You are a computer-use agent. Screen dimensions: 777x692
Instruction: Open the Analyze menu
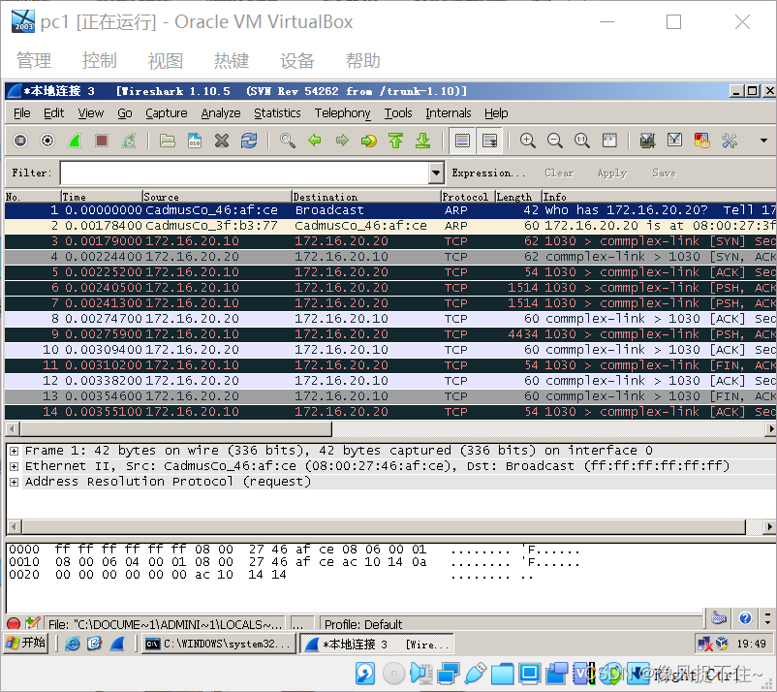(221, 113)
